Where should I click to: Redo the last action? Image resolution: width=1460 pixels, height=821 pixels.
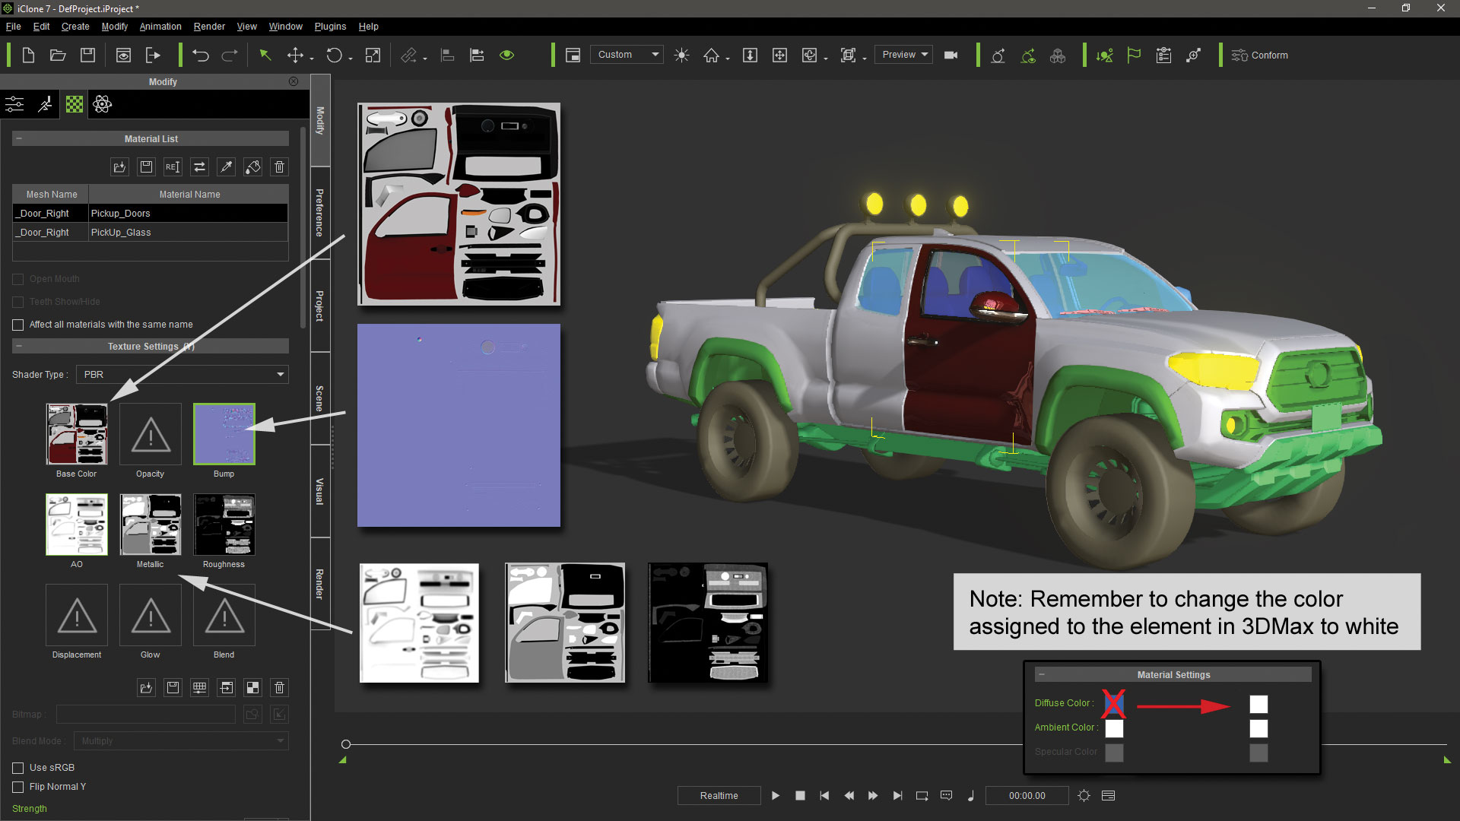tap(230, 55)
